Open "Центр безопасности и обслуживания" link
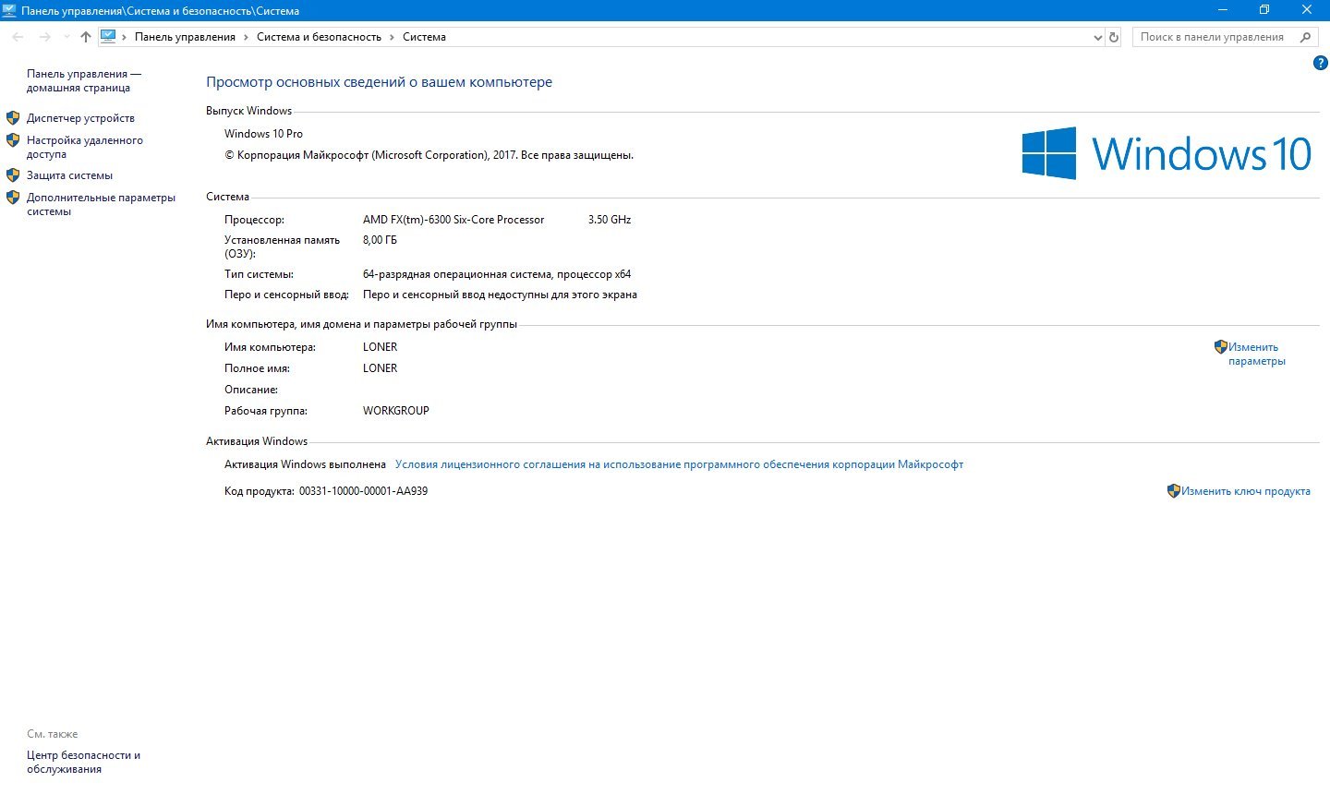 pos(83,762)
